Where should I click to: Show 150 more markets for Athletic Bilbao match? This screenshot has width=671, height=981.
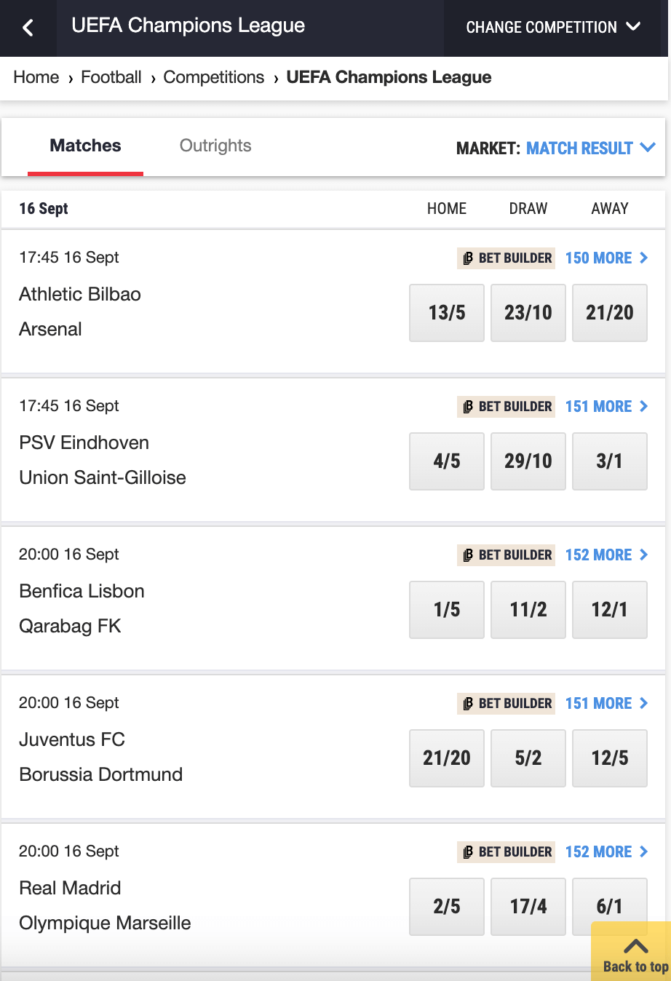pos(606,258)
